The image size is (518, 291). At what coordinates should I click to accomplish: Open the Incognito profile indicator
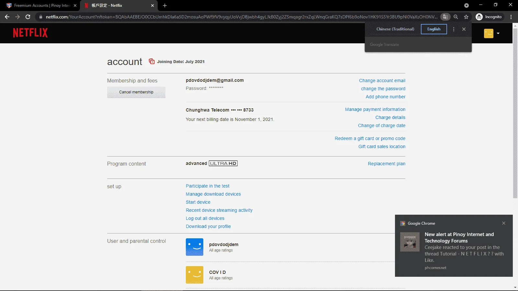(x=489, y=17)
